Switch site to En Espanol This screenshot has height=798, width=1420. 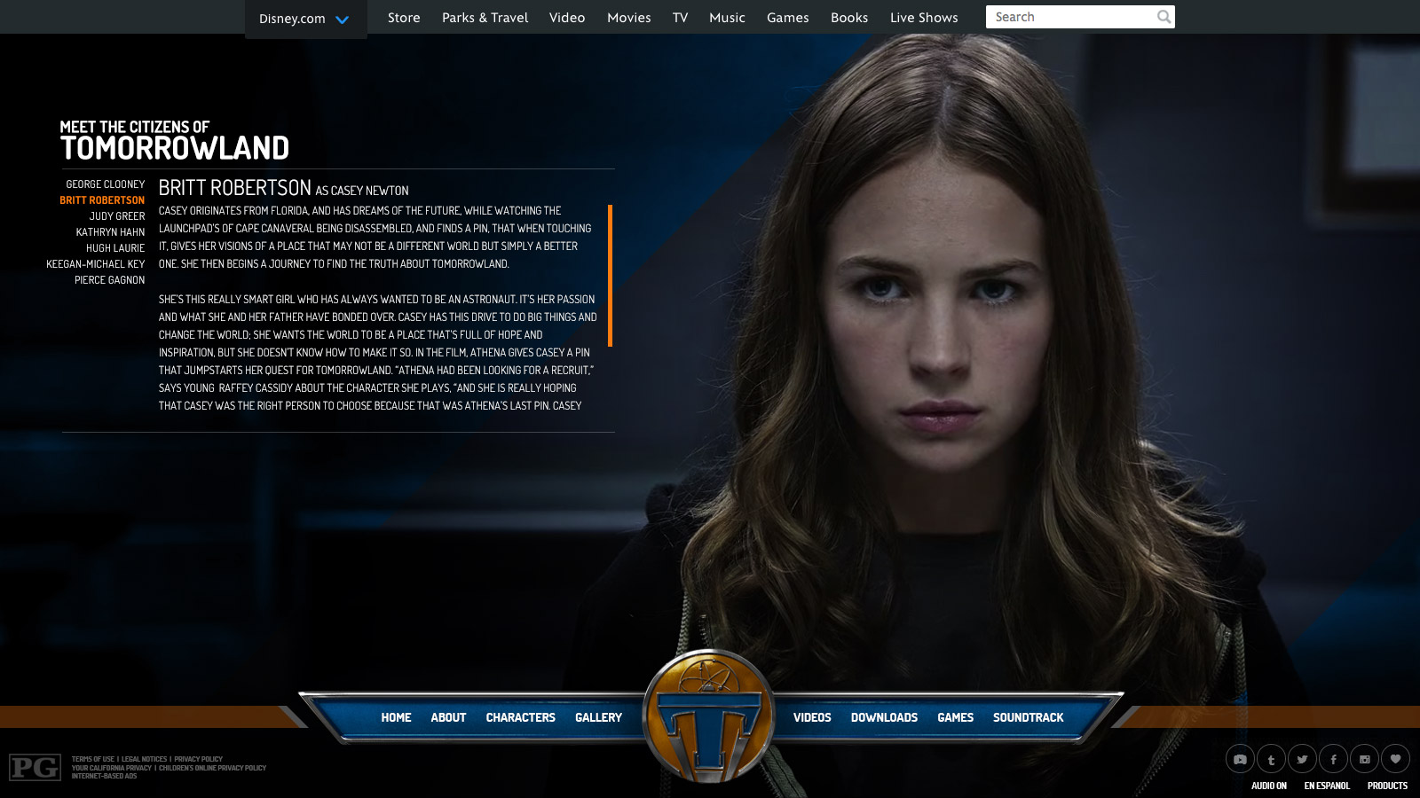tap(1327, 786)
